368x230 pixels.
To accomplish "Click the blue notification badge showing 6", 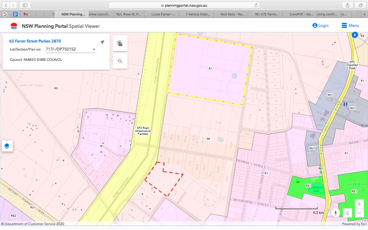I will click(x=355, y=35).
